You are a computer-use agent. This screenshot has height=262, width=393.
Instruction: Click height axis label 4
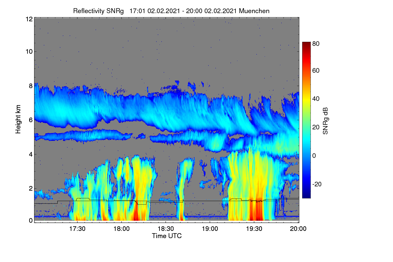tap(30, 154)
